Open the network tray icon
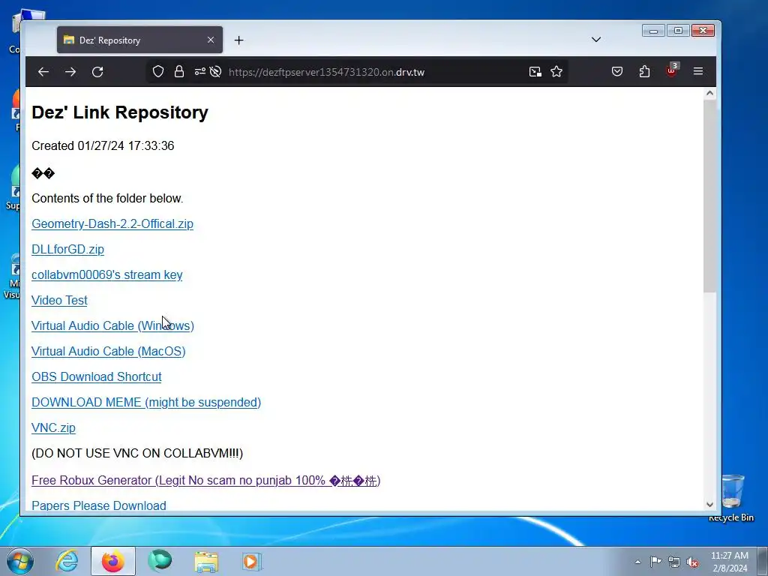Viewport: 768px width, 576px height. coord(674,562)
